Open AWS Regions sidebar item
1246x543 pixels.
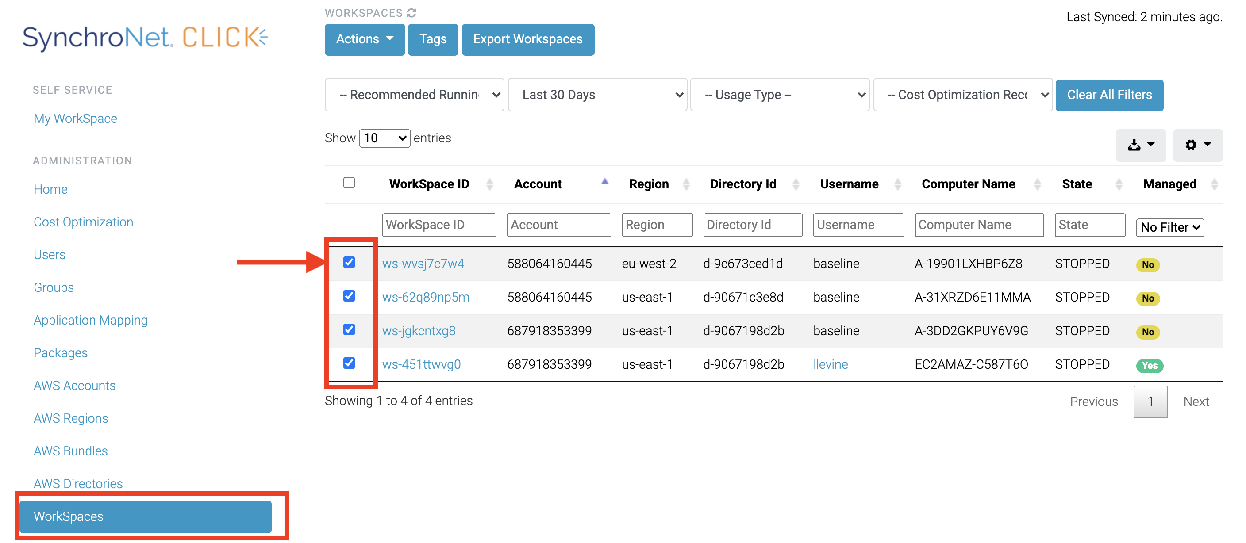(71, 418)
